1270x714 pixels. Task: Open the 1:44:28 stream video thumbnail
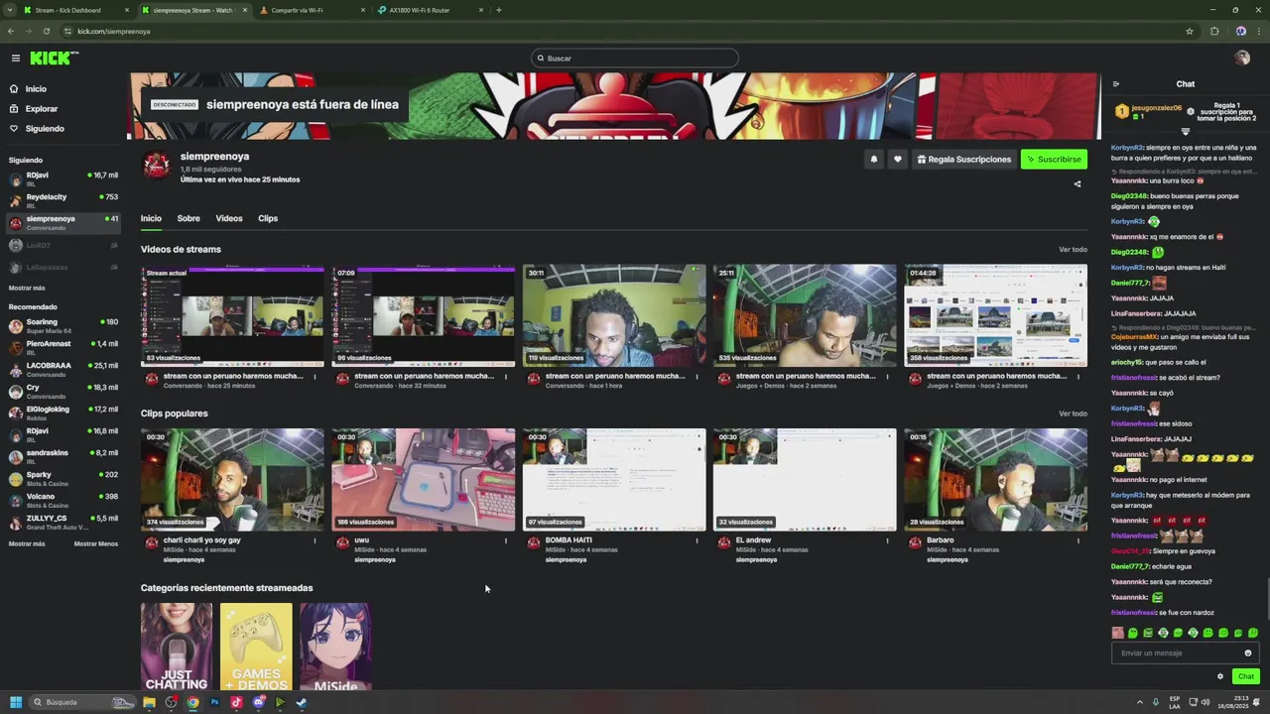point(995,315)
